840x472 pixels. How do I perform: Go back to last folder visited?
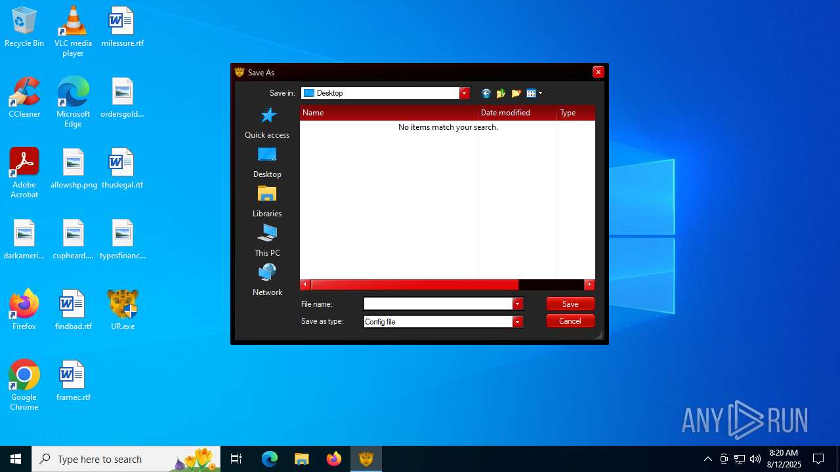[486, 93]
